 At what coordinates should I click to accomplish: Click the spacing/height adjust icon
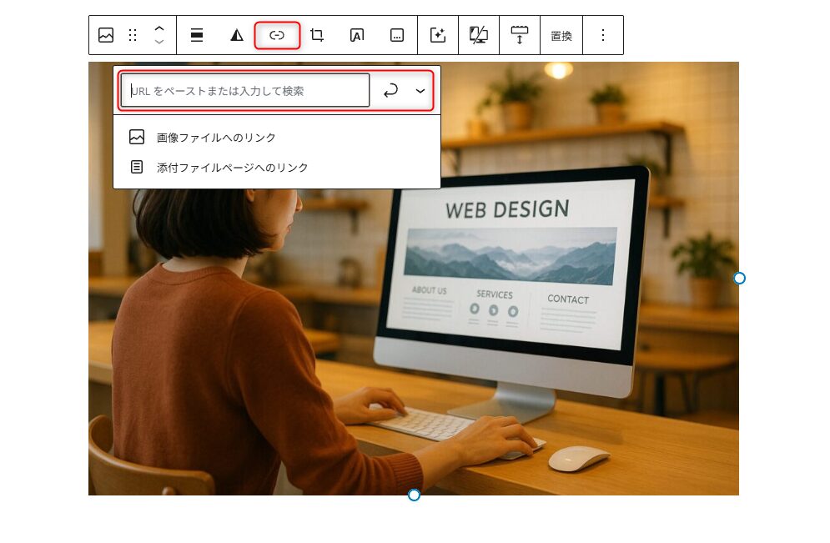click(520, 36)
